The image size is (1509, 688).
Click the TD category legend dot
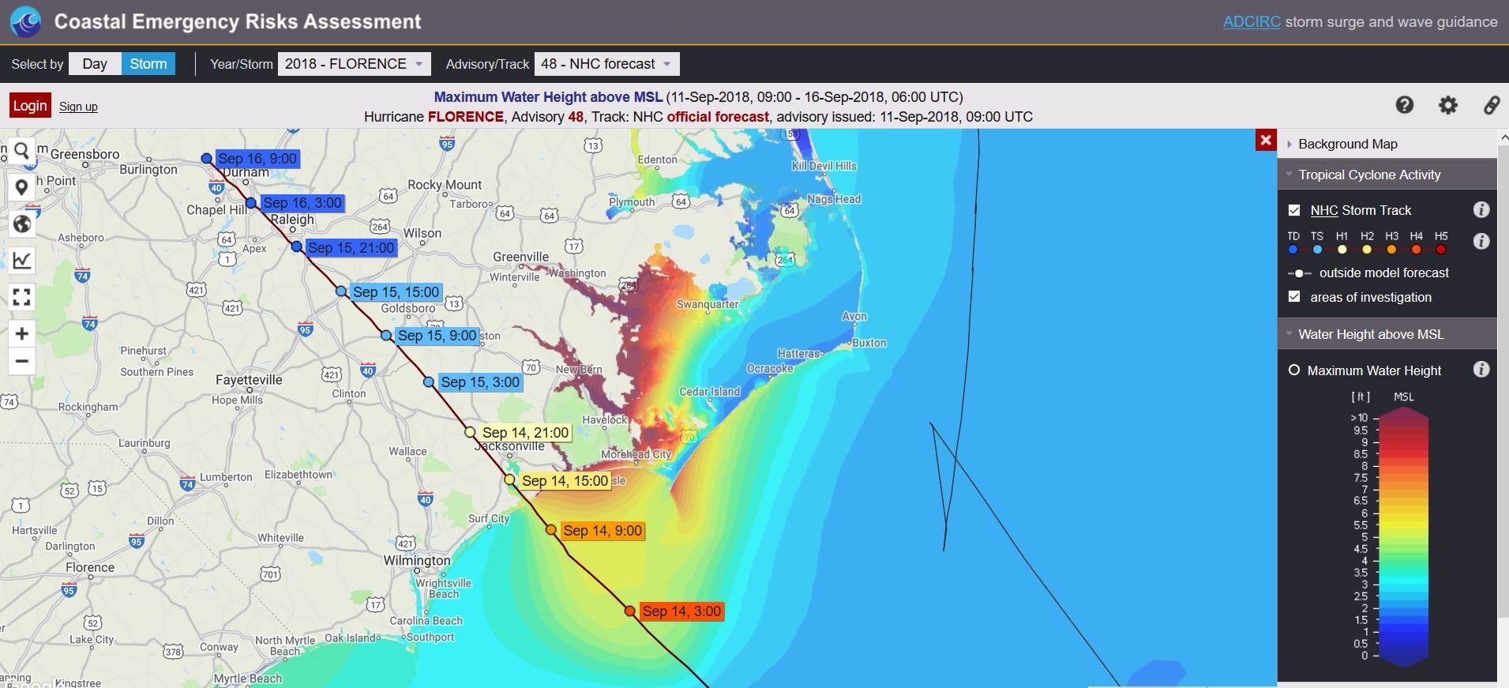tap(1293, 250)
